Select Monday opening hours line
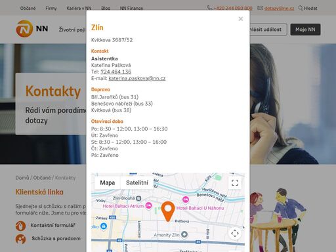The image size is (336, 252). point(129,129)
